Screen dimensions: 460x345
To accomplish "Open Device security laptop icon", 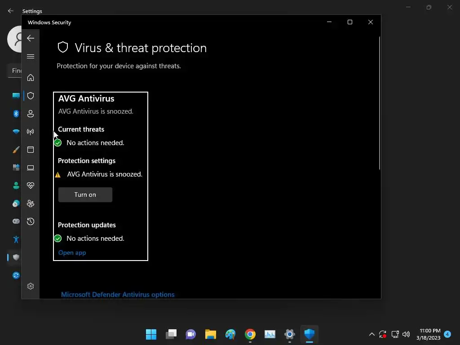I will (31, 168).
